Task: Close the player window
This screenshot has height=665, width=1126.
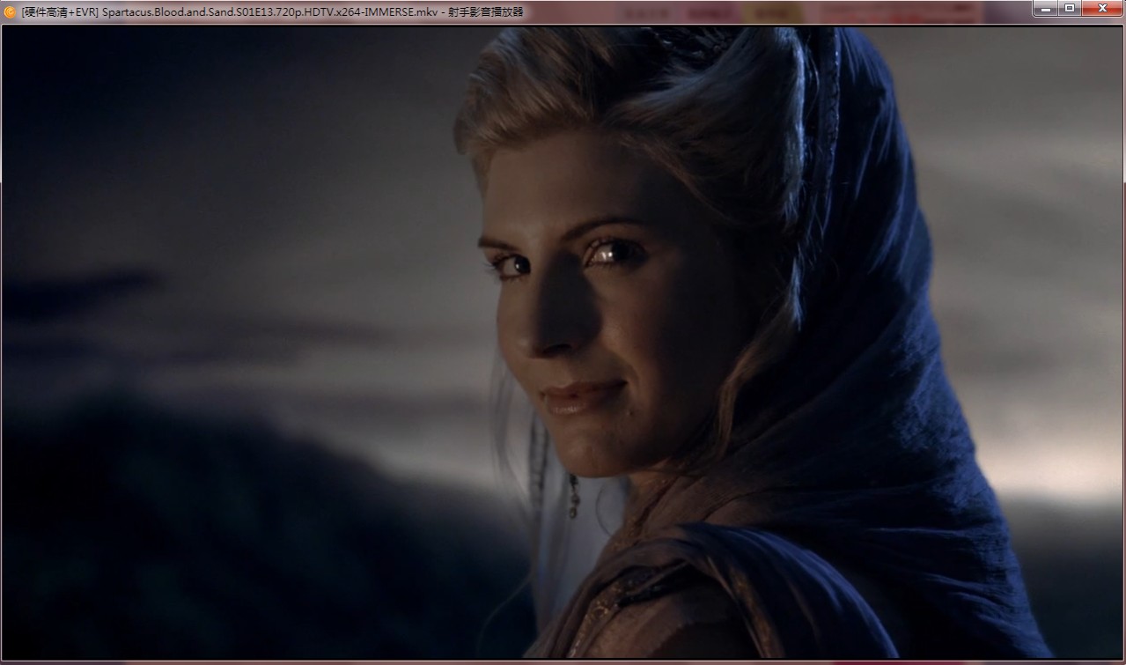Action: (1101, 8)
